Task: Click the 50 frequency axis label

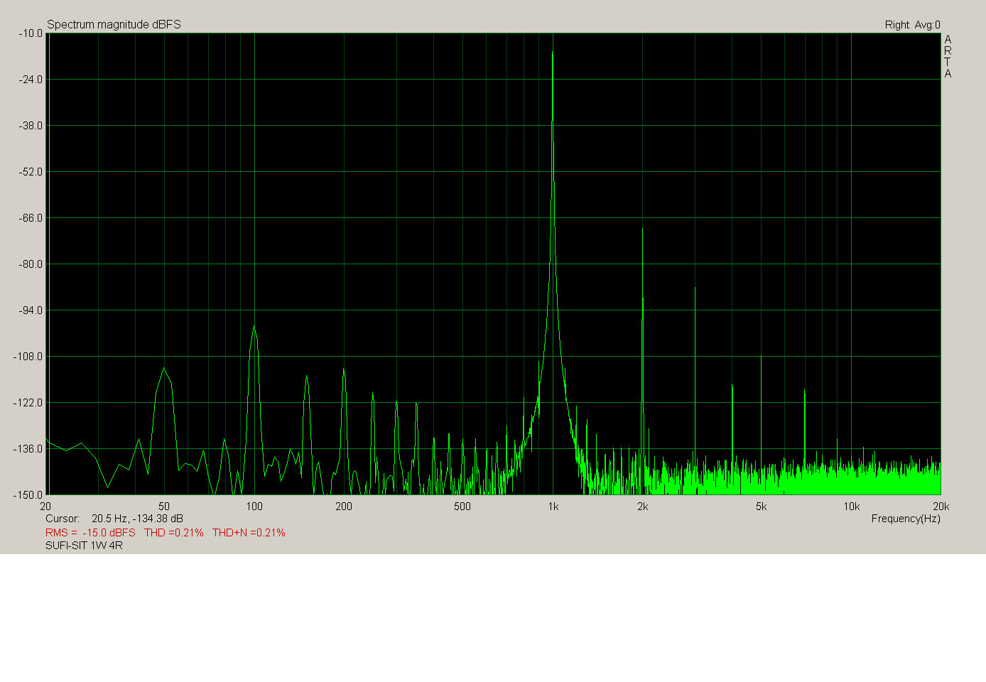Action: 164,507
